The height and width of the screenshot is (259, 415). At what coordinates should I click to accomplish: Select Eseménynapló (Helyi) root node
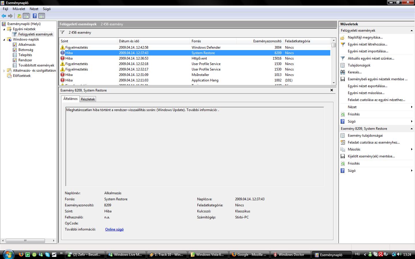(x=24, y=24)
